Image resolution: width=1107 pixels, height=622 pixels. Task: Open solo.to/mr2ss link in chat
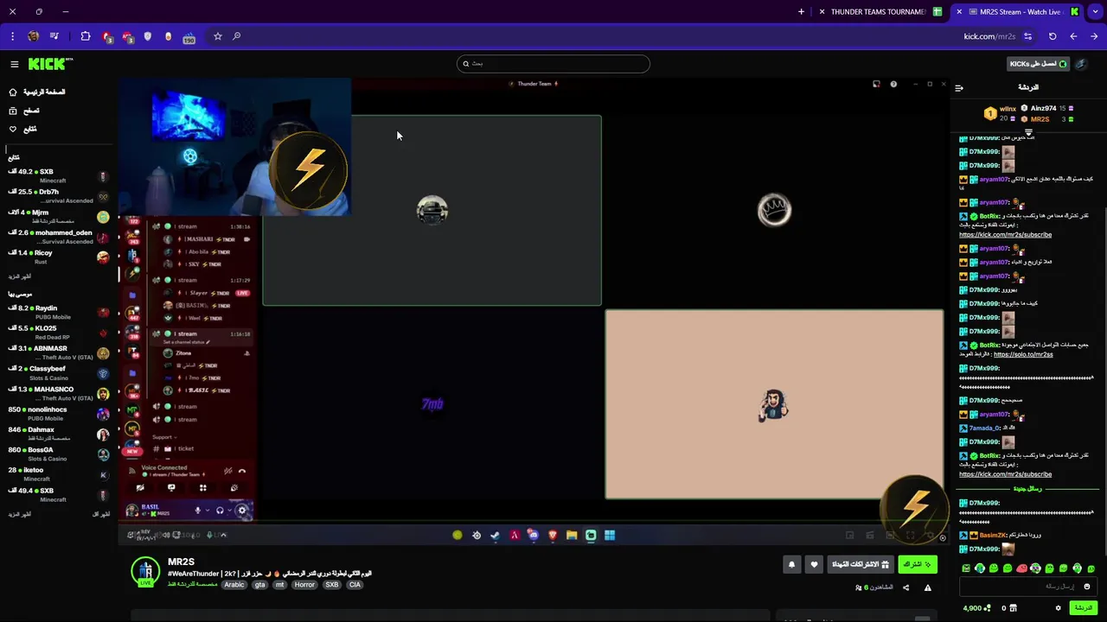point(1023,354)
